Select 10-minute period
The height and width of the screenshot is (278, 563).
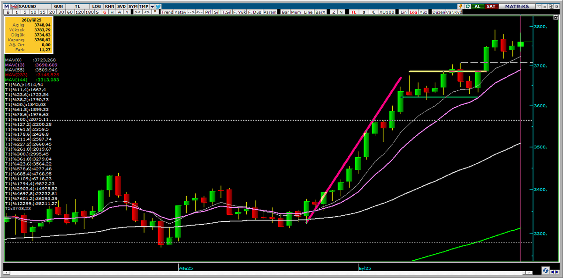point(34,12)
